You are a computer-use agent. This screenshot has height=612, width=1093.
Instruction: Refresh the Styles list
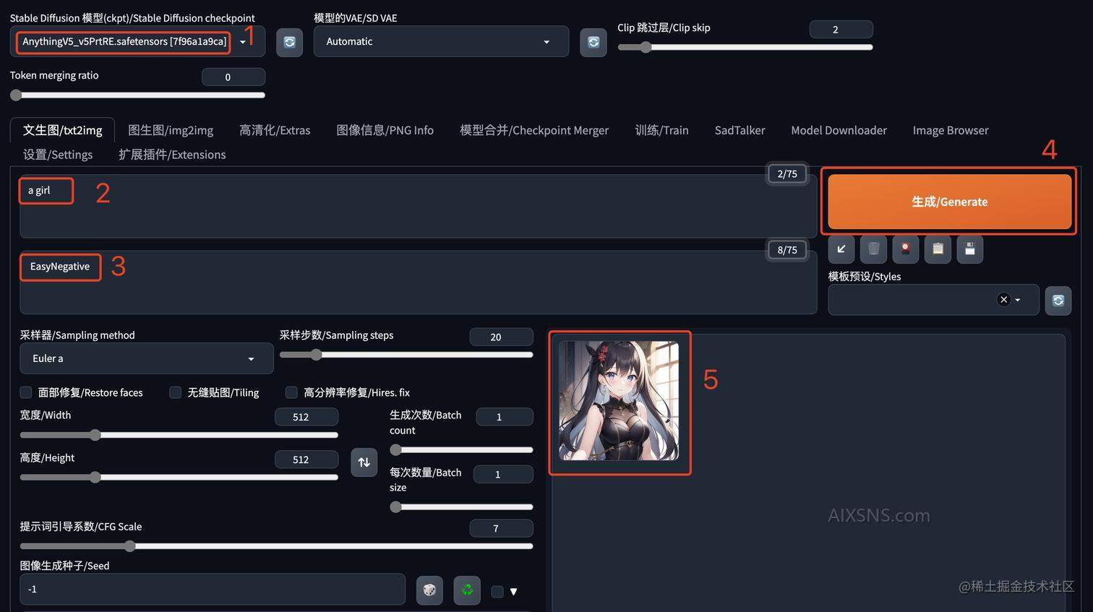tap(1058, 300)
